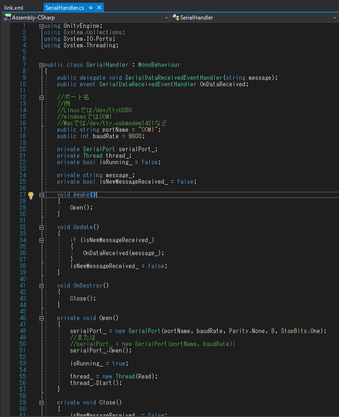Click isRunning_ = true; statement
This screenshot has width=339, height=417.
pos(99,363)
